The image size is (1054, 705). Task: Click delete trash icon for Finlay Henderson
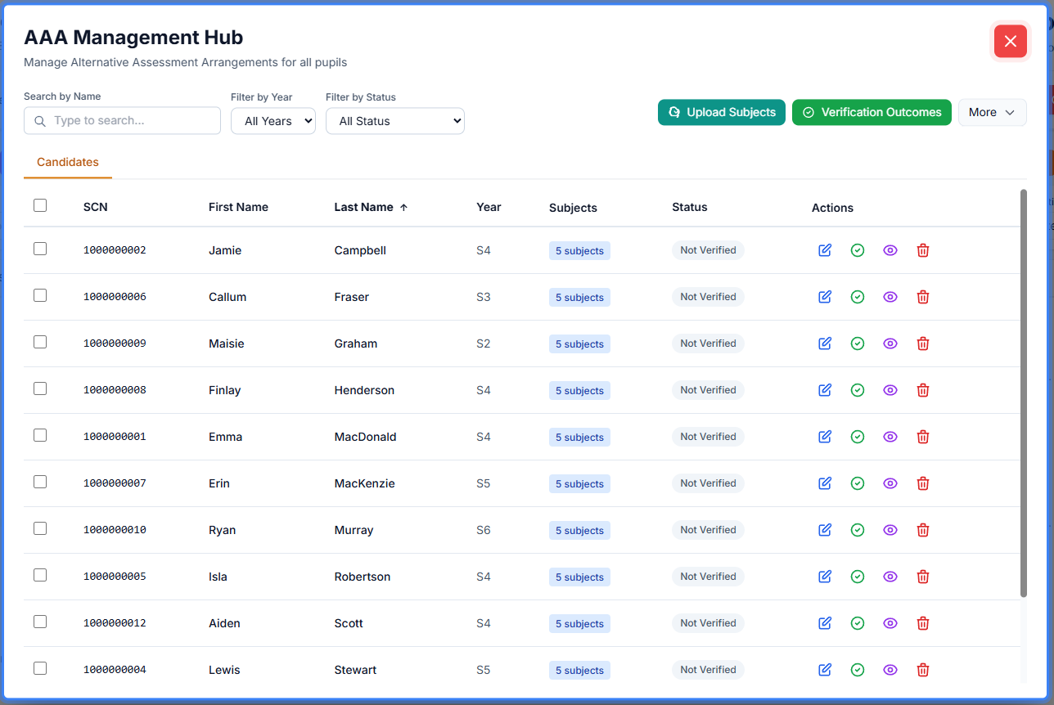(923, 390)
